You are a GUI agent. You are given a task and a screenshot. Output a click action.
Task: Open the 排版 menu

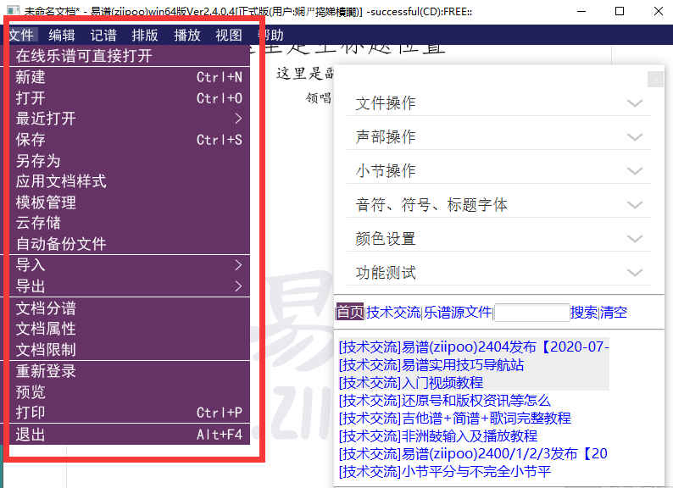pyautogui.click(x=145, y=35)
